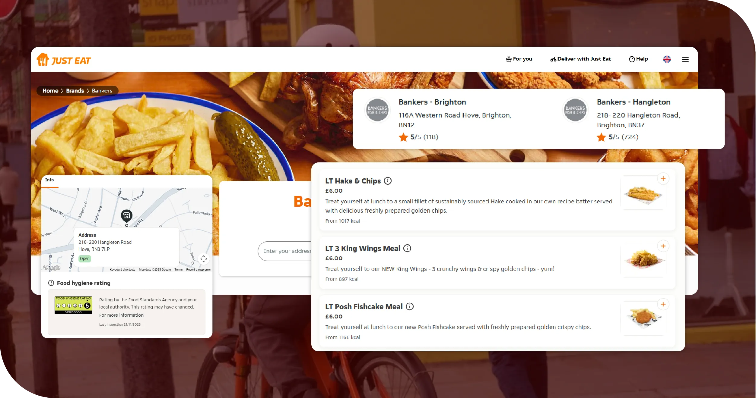The width and height of the screenshot is (756, 398).
Task: Add LT 3 King Wings Meal plus icon
Action: (663, 246)
